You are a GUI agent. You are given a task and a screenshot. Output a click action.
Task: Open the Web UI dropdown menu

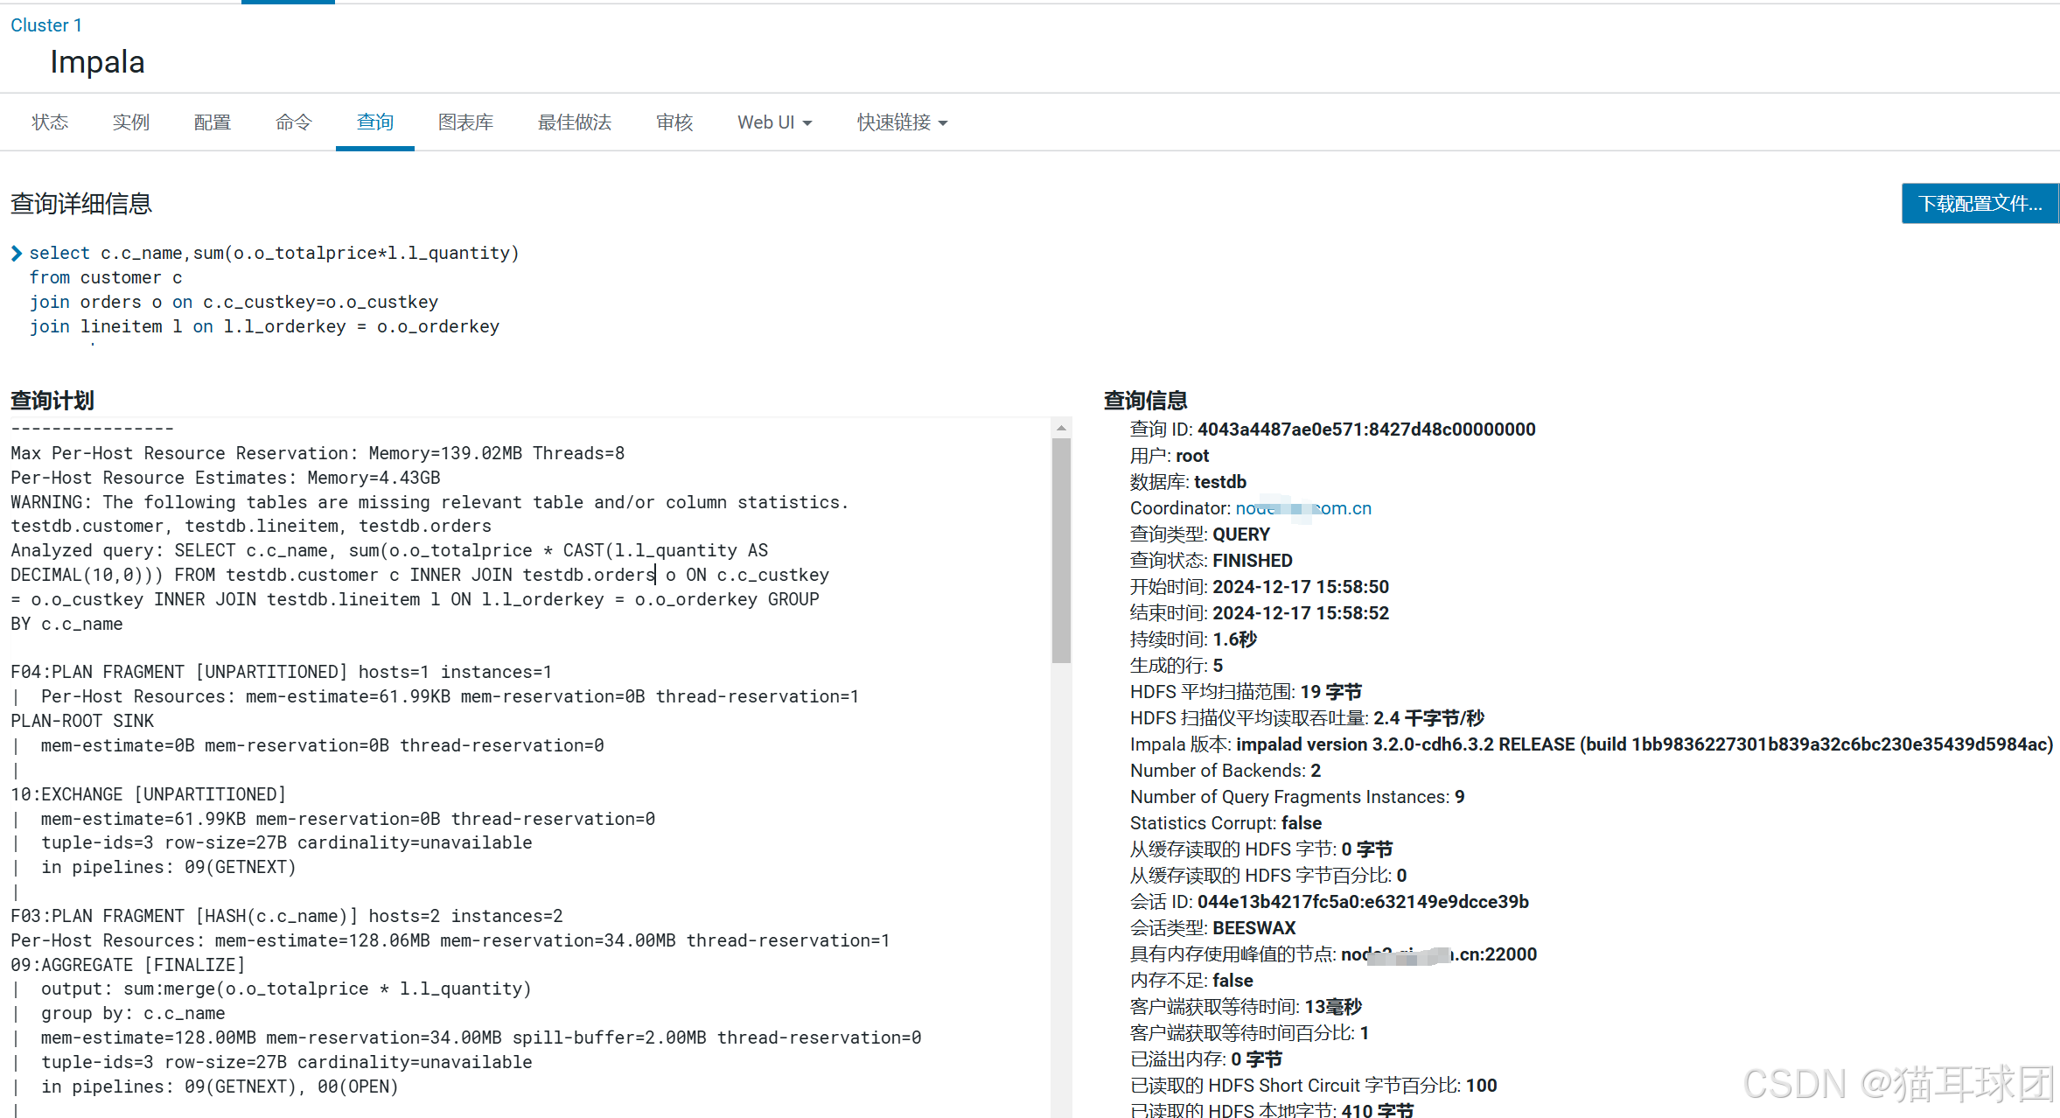point(774,122)
